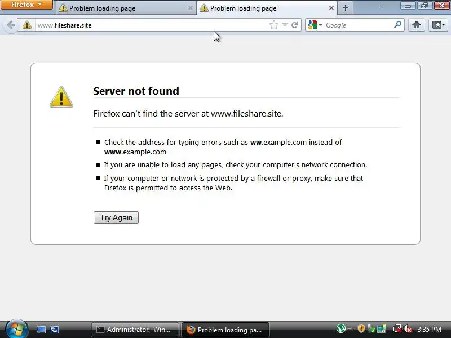Viewport: 451px width, 338px height.
Task: Open the address bar history dropdown arrow
Action: pyautogui.click(x=285, y=25)
